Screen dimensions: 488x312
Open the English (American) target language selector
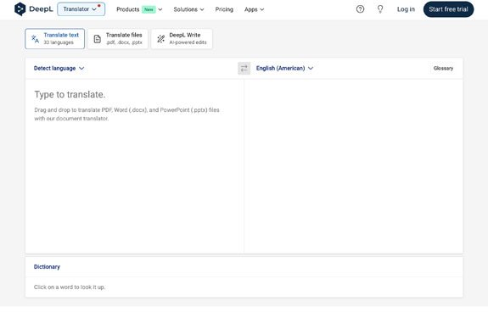(x=284, y=68)
